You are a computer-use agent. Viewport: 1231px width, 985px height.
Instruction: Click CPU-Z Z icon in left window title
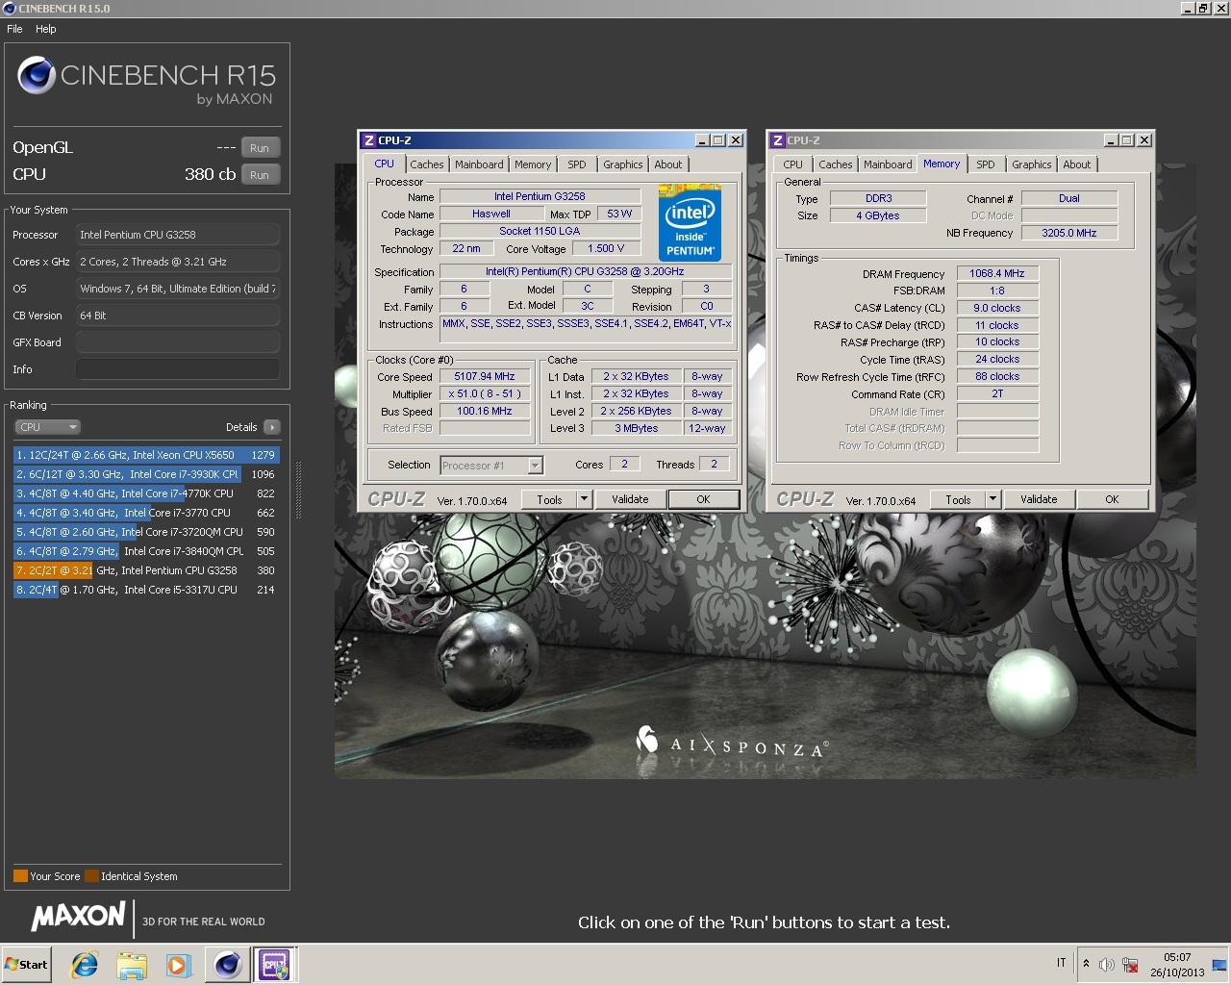(x=368, y=140)
